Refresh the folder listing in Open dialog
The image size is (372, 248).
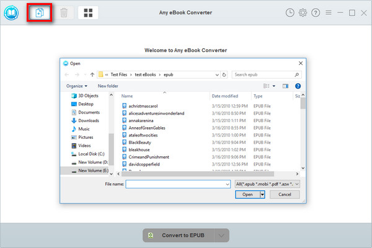click(x=224, y=74)
